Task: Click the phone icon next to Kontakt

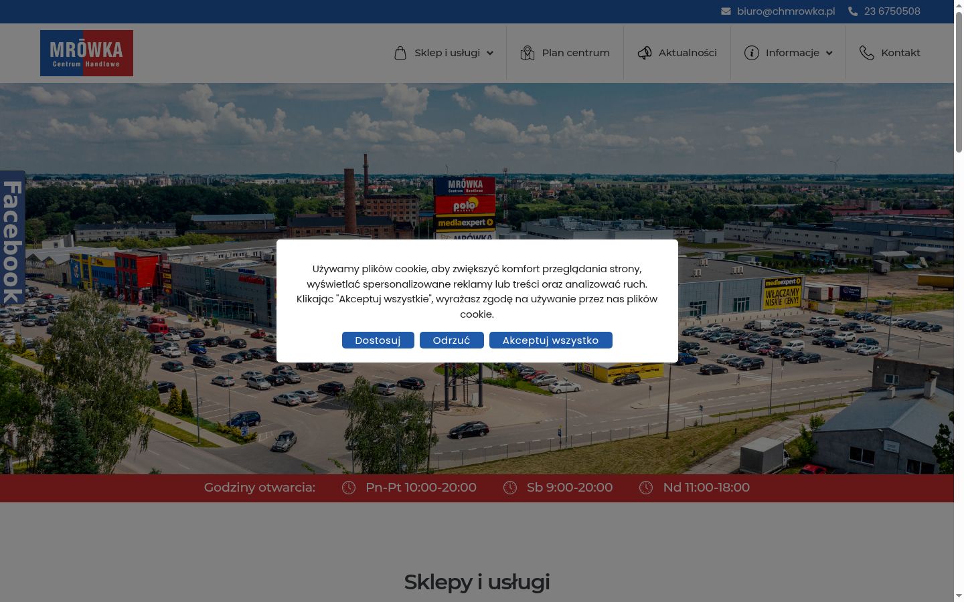Action: point(867,53)
